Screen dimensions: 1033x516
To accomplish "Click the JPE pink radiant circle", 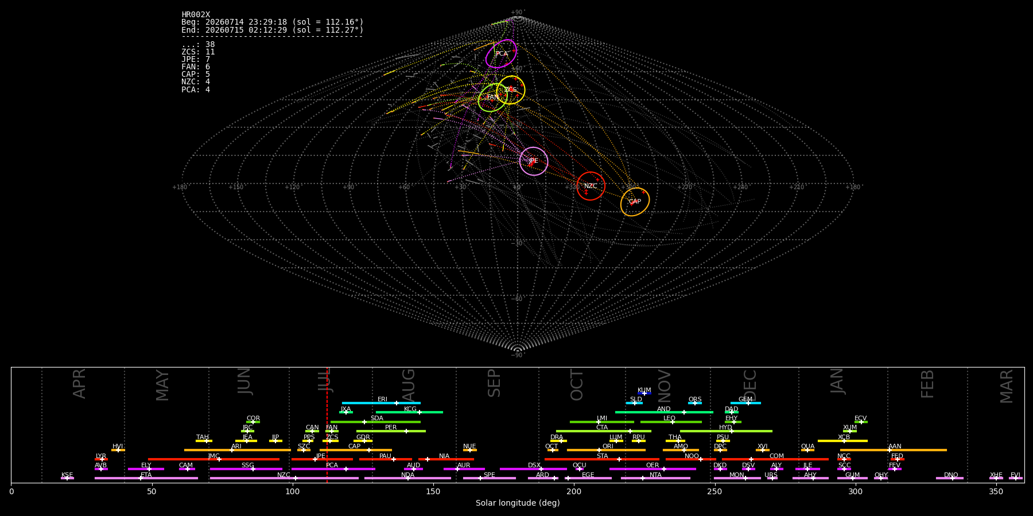I will coord(534,161).
